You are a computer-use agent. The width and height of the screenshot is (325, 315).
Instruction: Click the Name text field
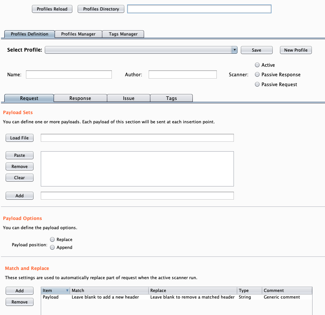click(69, 75)
